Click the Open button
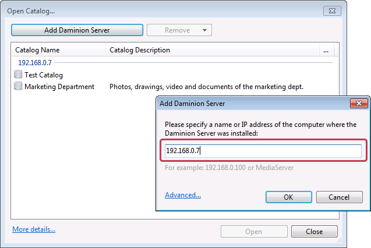The image size is (371, 248). [254, 232]
